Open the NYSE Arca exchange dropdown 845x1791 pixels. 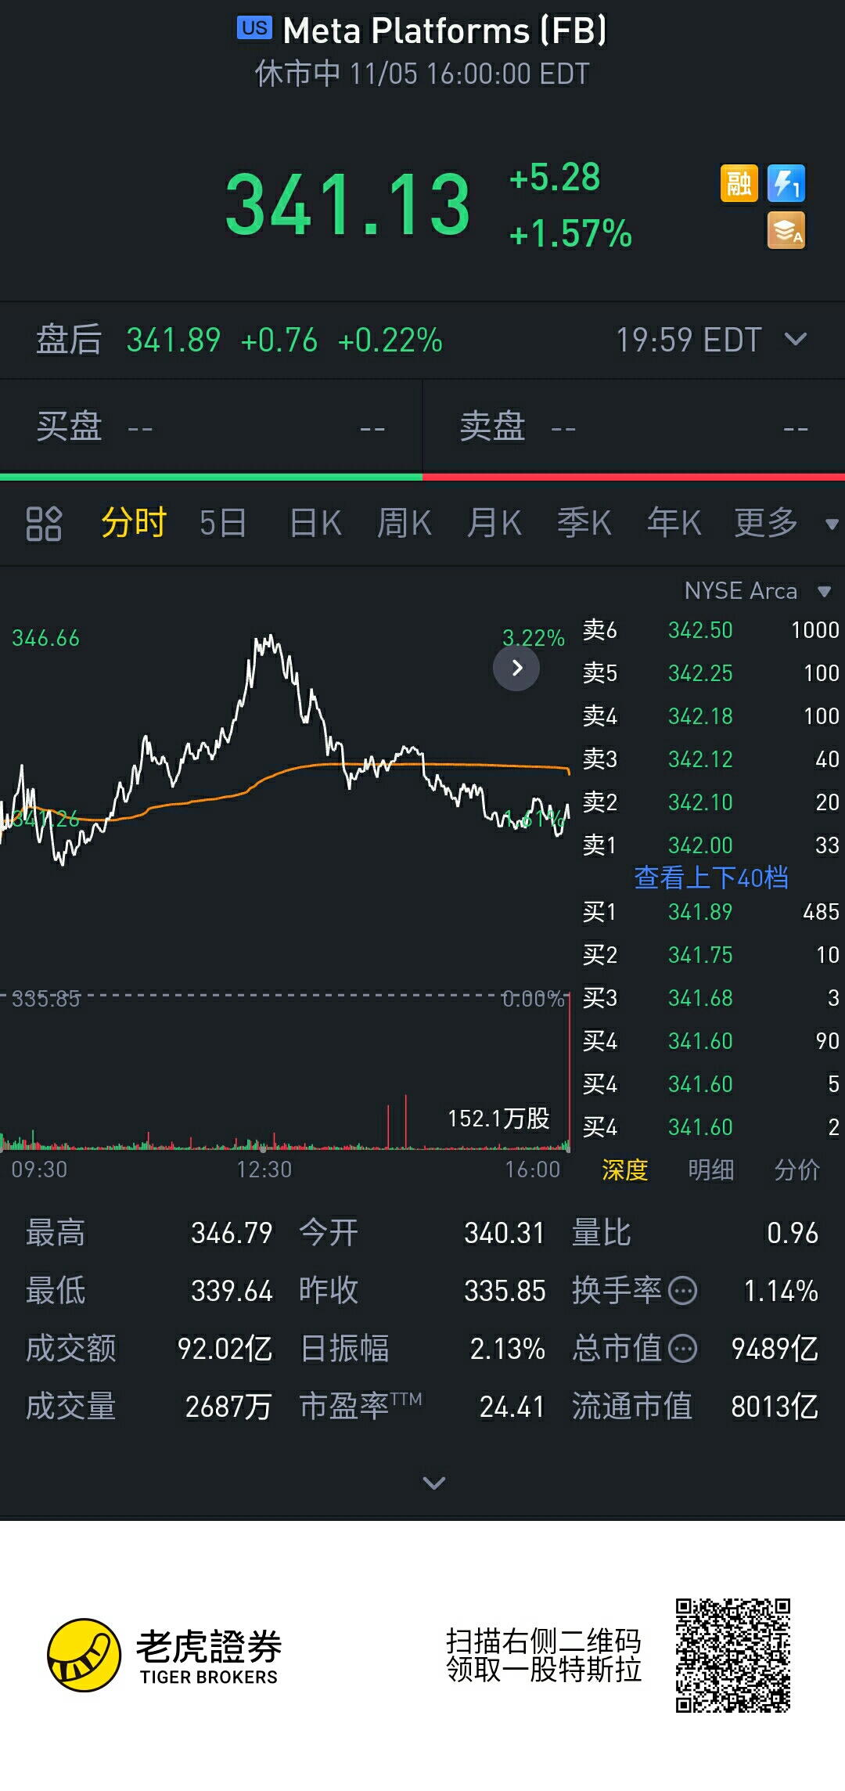(x=757, y=591)
